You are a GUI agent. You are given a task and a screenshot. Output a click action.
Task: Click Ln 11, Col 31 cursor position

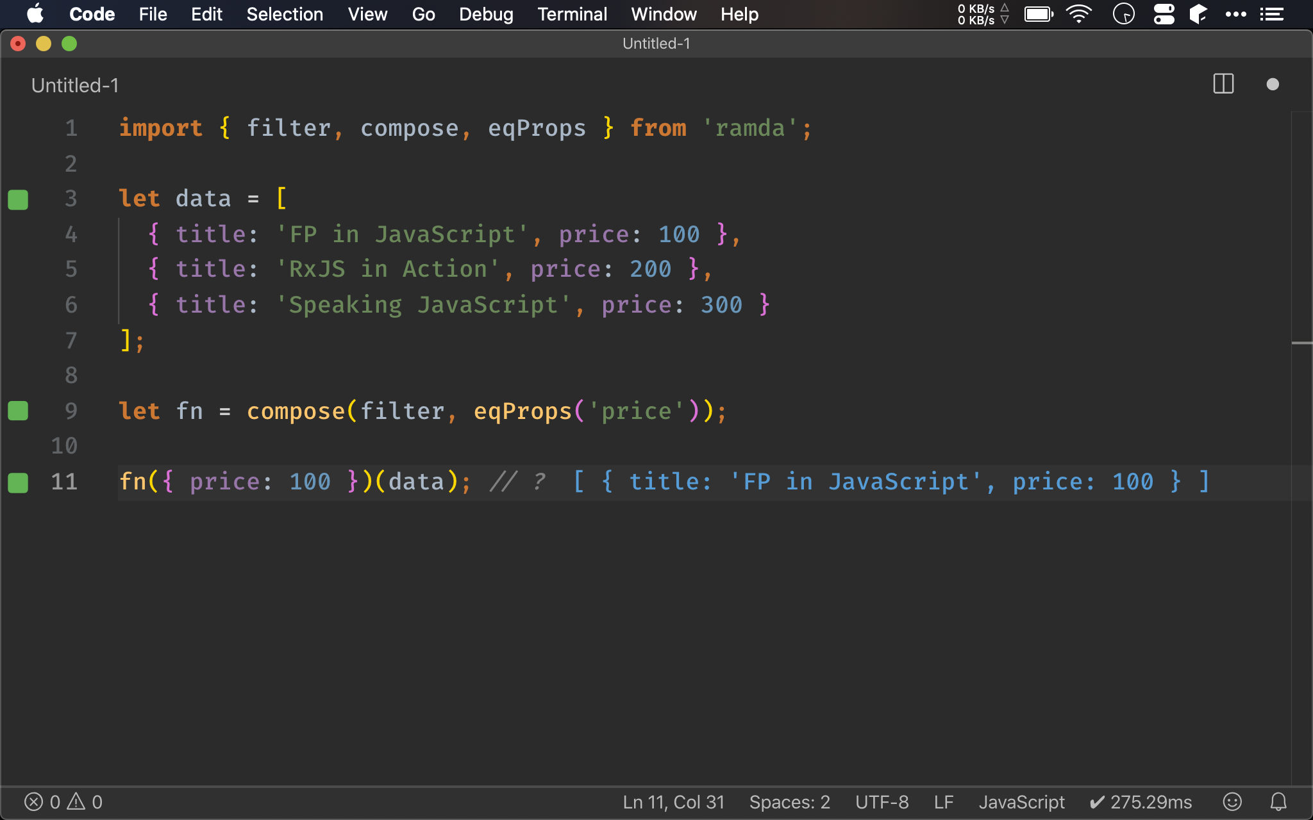(x=673, y=802)
